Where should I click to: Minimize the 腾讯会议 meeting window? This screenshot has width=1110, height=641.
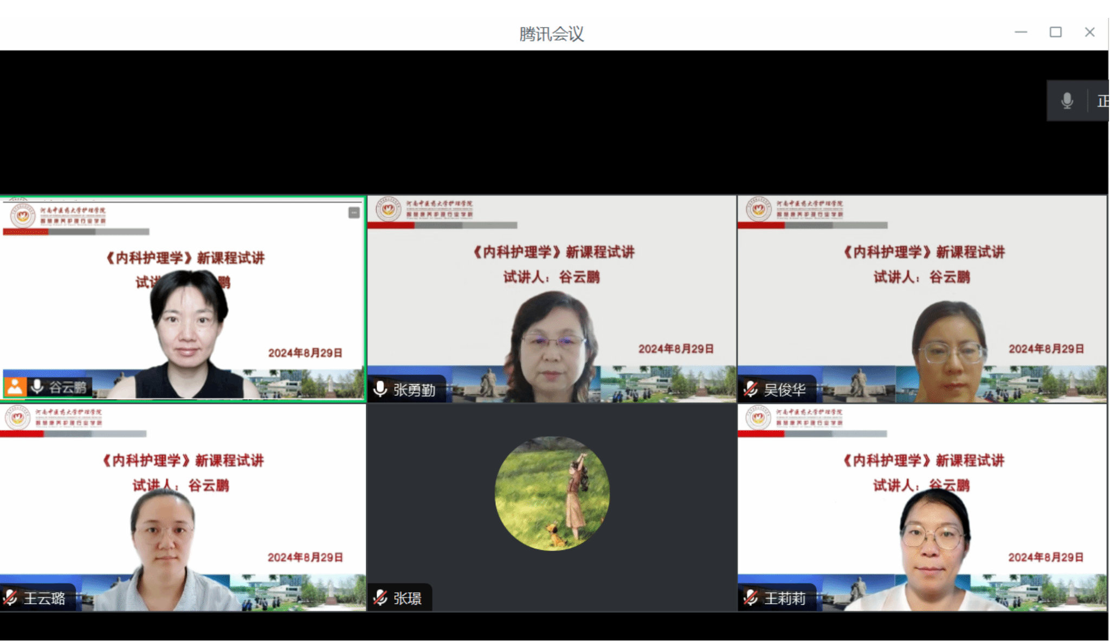(x=1021, y=33)
